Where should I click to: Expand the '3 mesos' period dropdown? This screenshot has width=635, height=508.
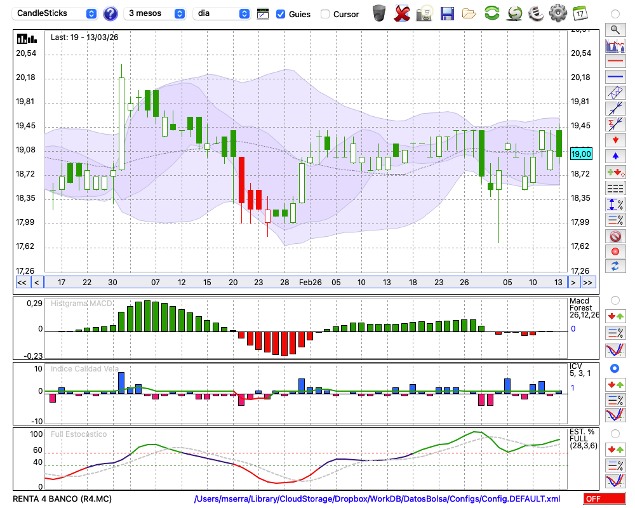pos(155,13)
